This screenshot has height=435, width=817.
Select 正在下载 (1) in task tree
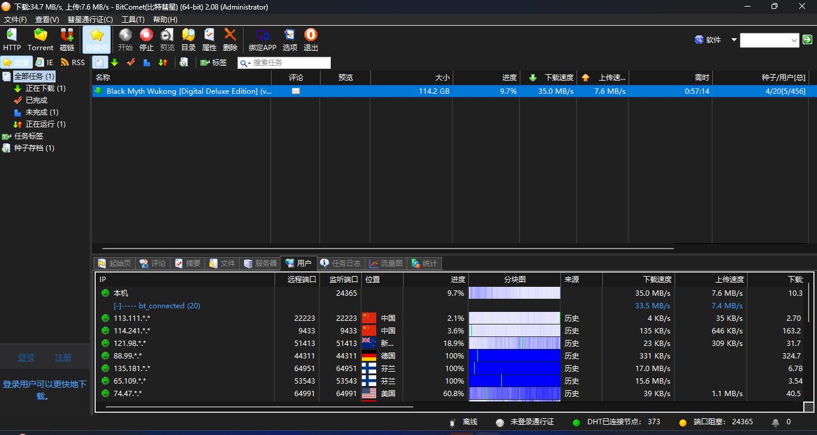tap(45, 88)
